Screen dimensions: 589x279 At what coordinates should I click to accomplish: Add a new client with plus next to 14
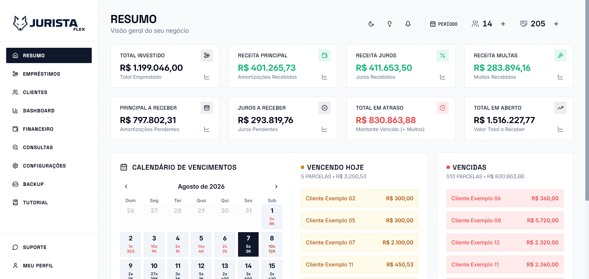503,24
